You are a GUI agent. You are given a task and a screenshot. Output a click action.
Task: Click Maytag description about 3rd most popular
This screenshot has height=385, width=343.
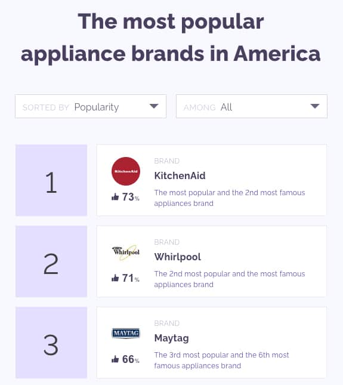(221, 360)
